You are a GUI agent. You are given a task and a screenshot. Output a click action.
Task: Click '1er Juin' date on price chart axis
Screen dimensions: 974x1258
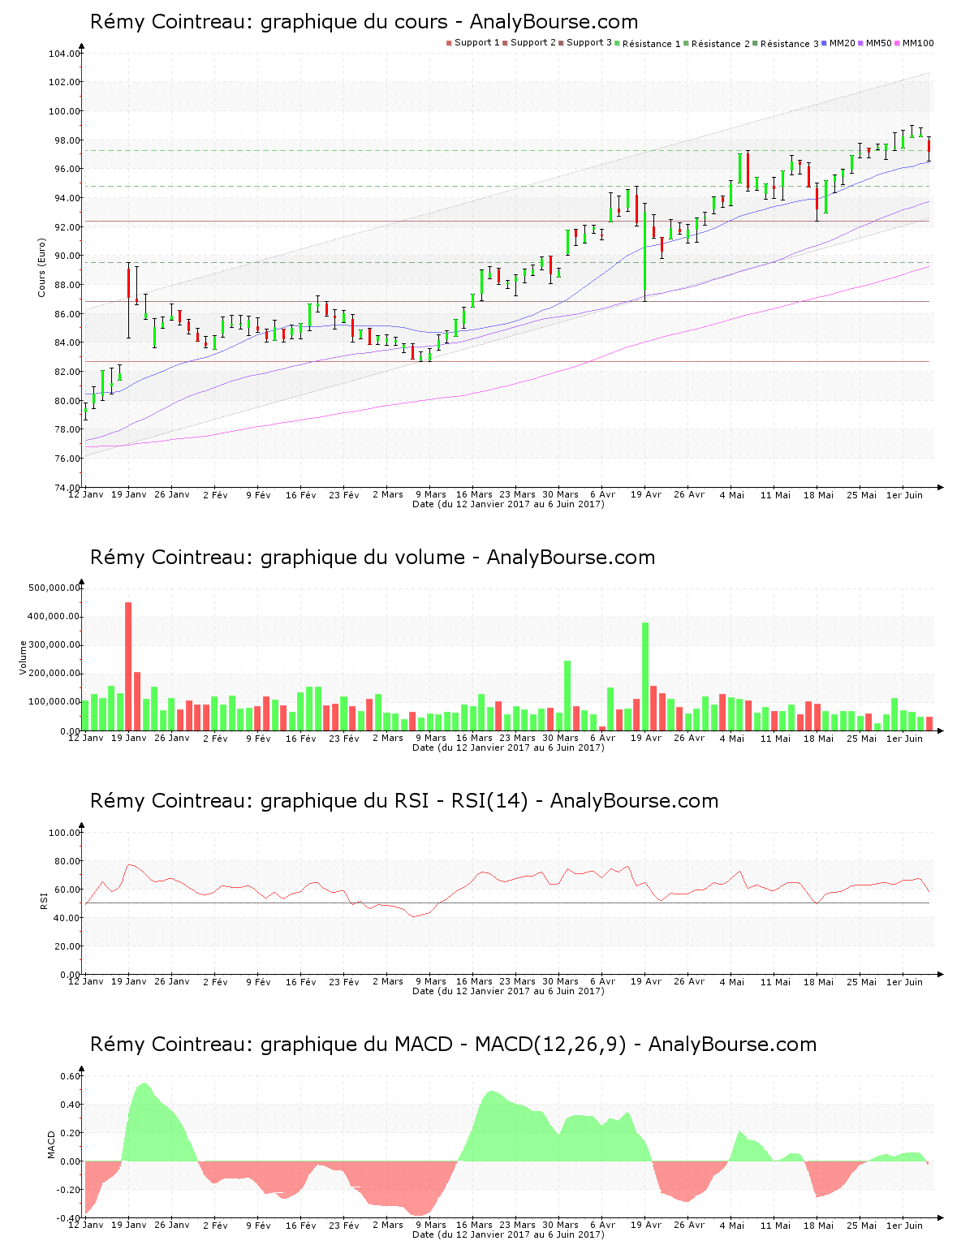(x=904, y=495)
